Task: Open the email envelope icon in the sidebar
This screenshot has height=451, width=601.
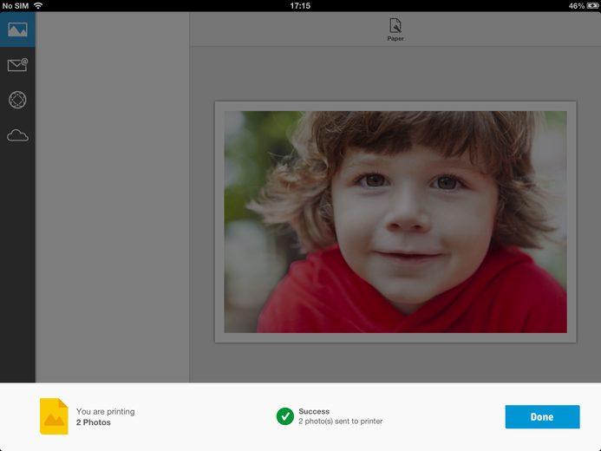Action: point(17,65)
